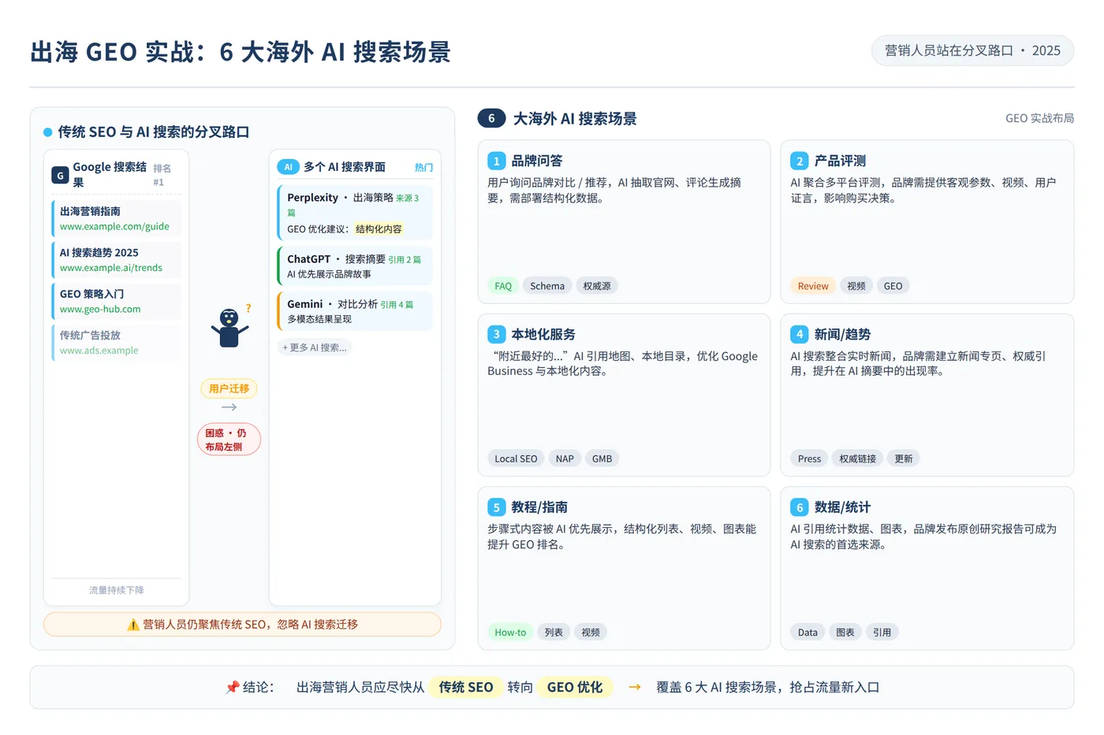Viewport: 1104px width, 735px height.
Task: Click the blue "AI" badge icon
Action: coord(288,167)
